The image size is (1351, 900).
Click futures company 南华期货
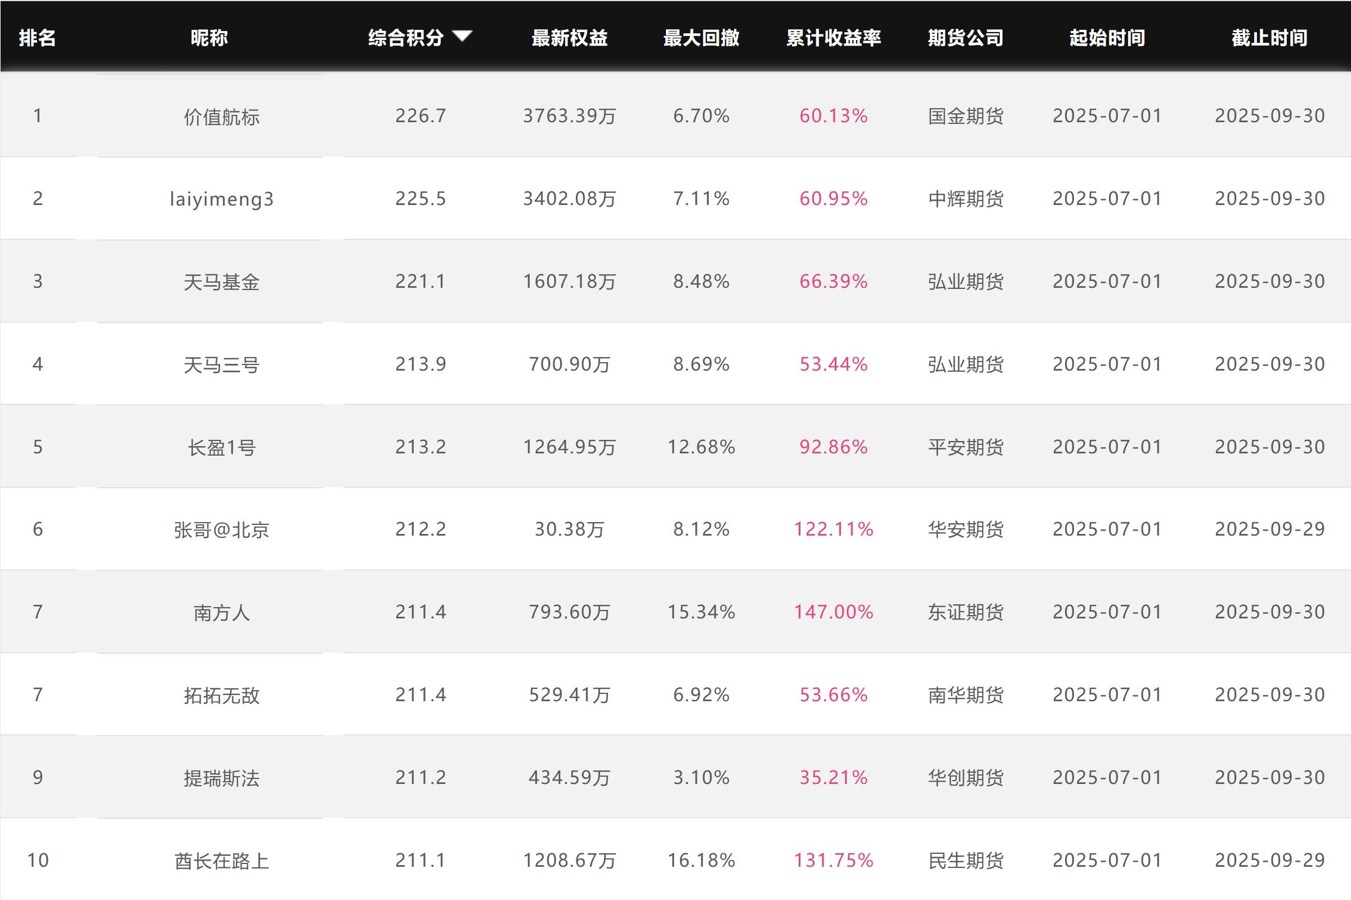point(966,695)
